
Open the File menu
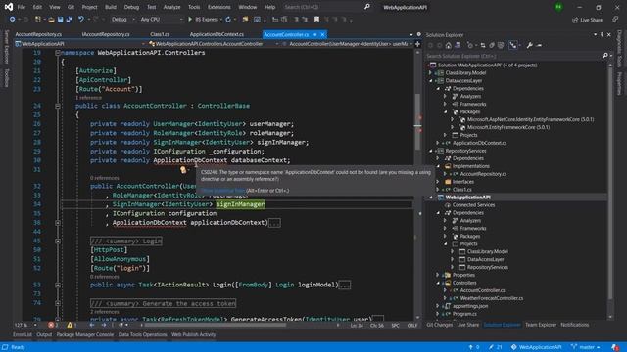tap(22, 7)
